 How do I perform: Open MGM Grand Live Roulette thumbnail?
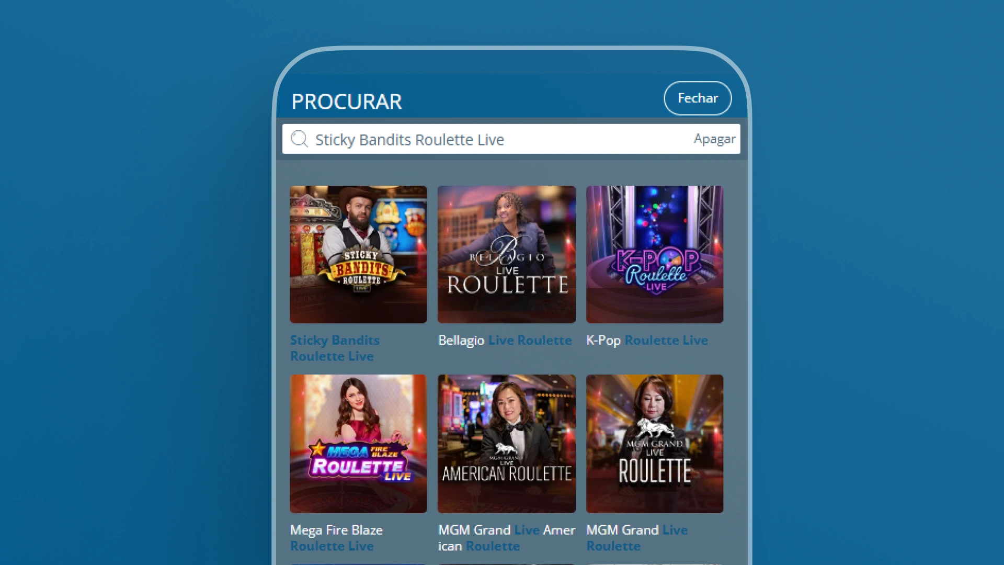[x=655, y=444]
